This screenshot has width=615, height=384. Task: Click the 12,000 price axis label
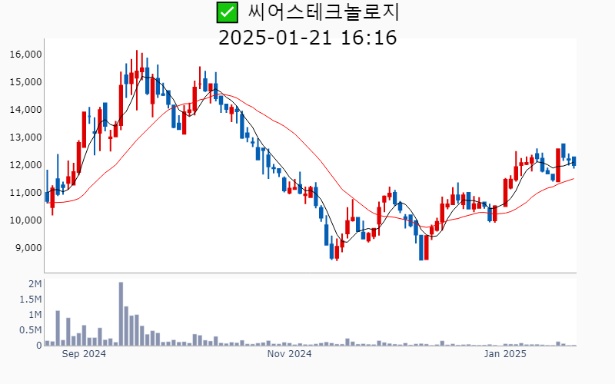coord(26,165)
